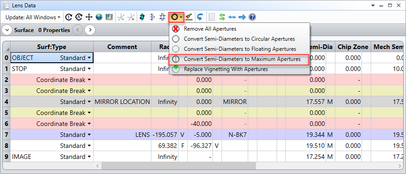Open the Lens Data window options arrow
Image resolution: width=406 pixels, height=174 pixels.
(x=373, y=5)
